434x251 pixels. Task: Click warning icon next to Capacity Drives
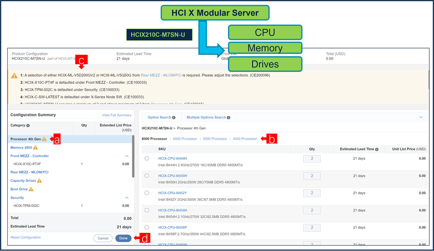[x=39, y=181]
